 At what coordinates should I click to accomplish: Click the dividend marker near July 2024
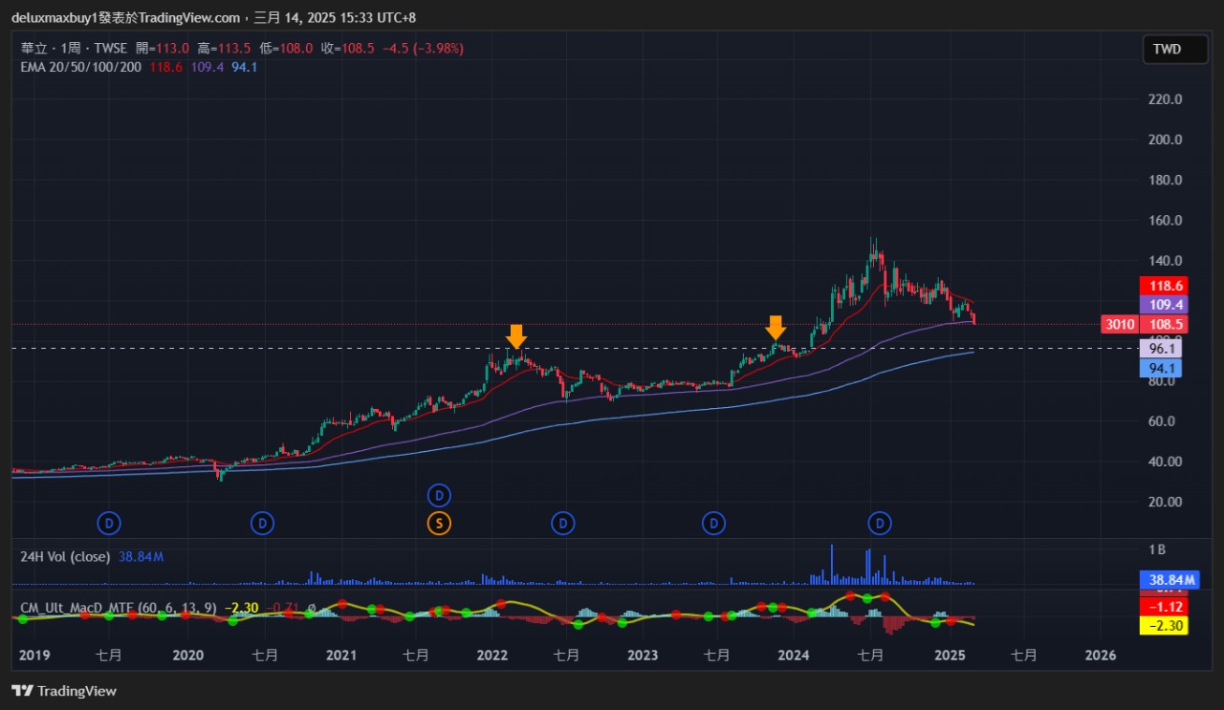tap(880, 523)
